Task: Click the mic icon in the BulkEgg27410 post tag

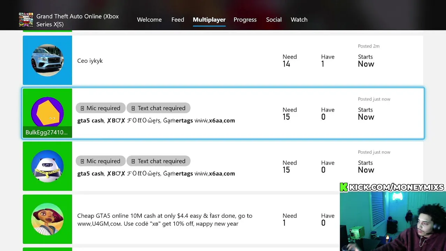Action: 82,108
